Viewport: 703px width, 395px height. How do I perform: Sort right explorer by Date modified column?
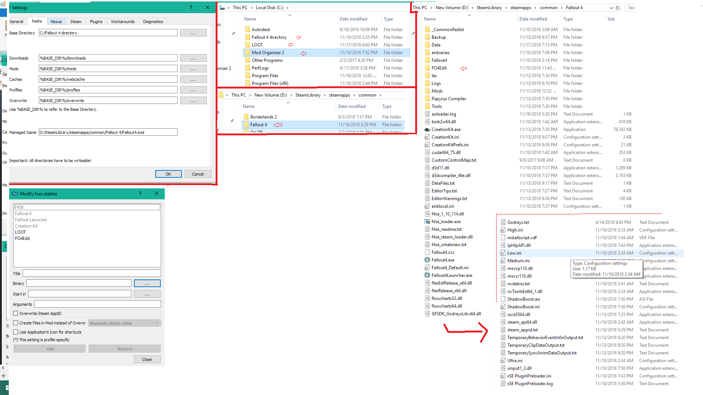tap(533, 19)
